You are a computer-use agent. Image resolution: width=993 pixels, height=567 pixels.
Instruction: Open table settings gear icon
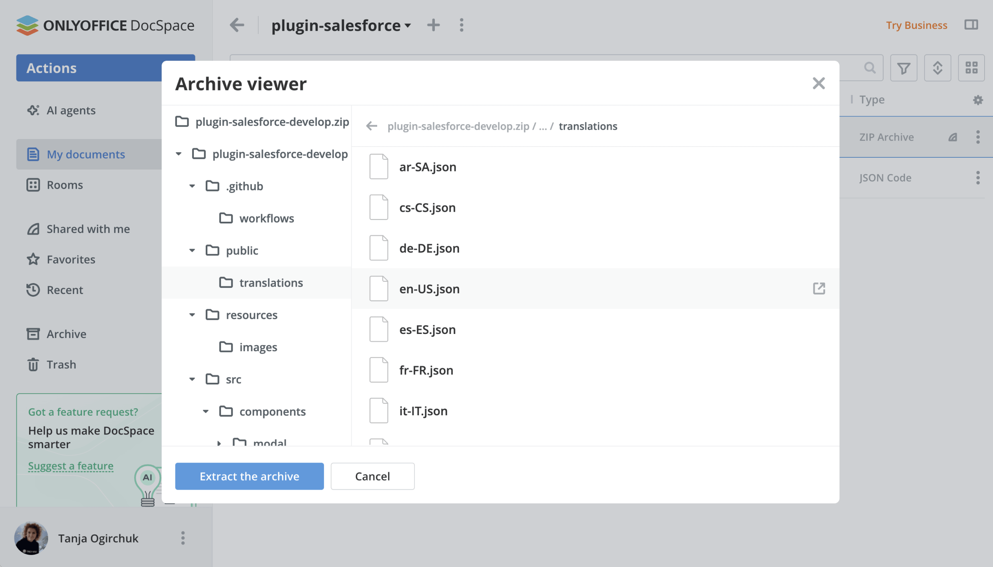[978, 100]
